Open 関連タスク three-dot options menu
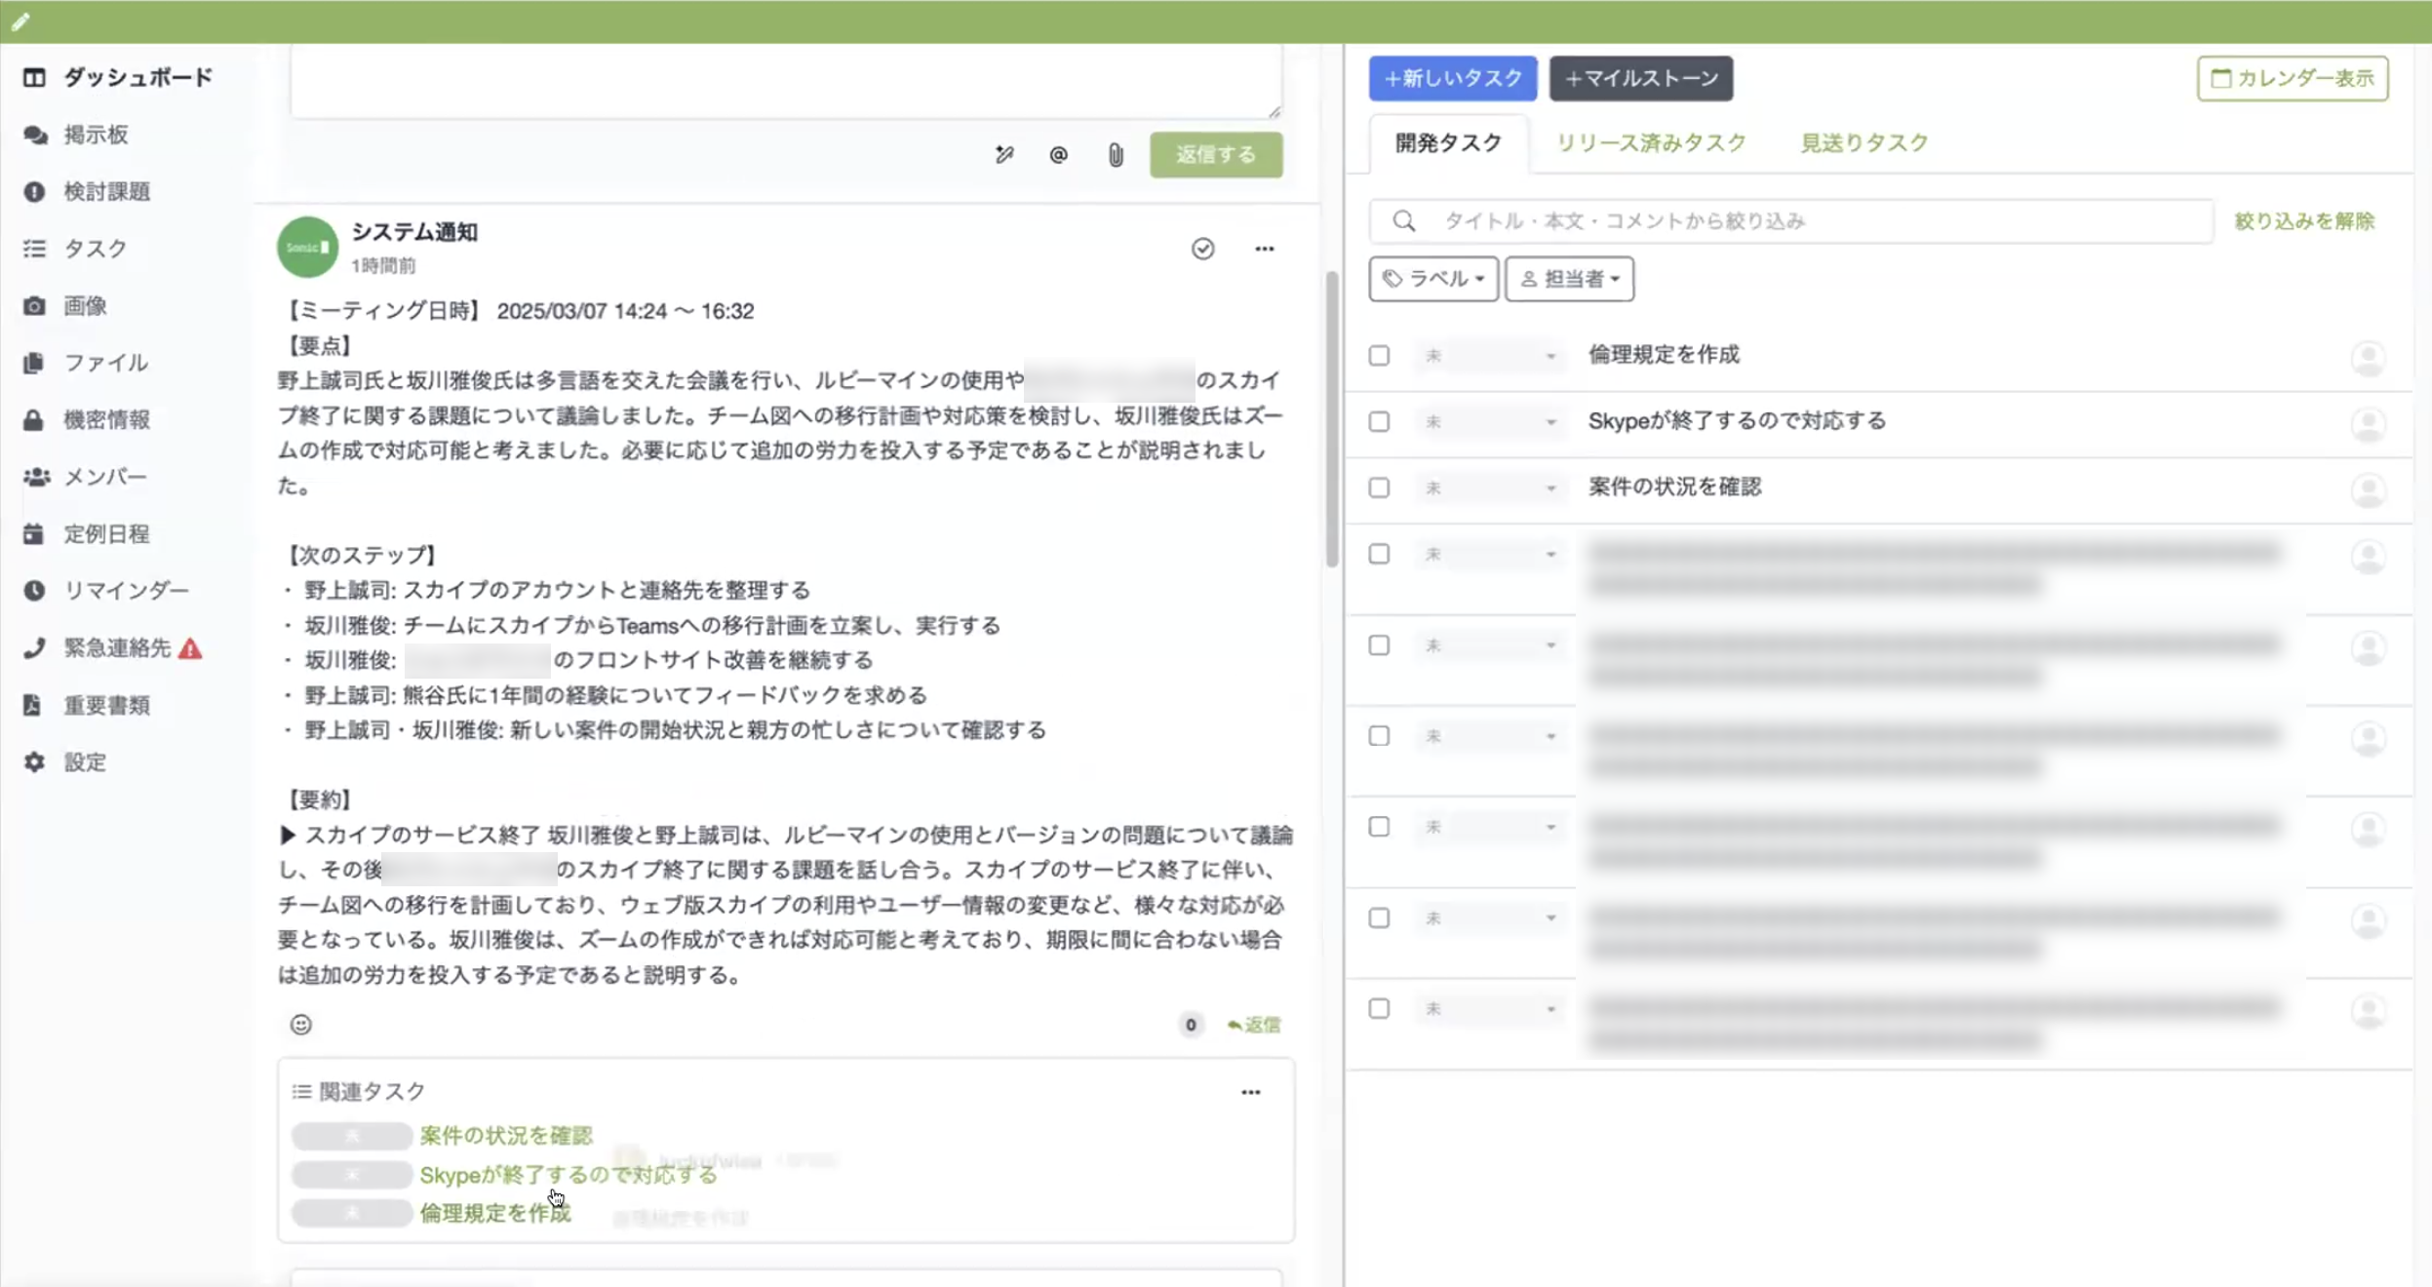Viewport: 2432px width, 1287px height. [x=1250, y=1092]
